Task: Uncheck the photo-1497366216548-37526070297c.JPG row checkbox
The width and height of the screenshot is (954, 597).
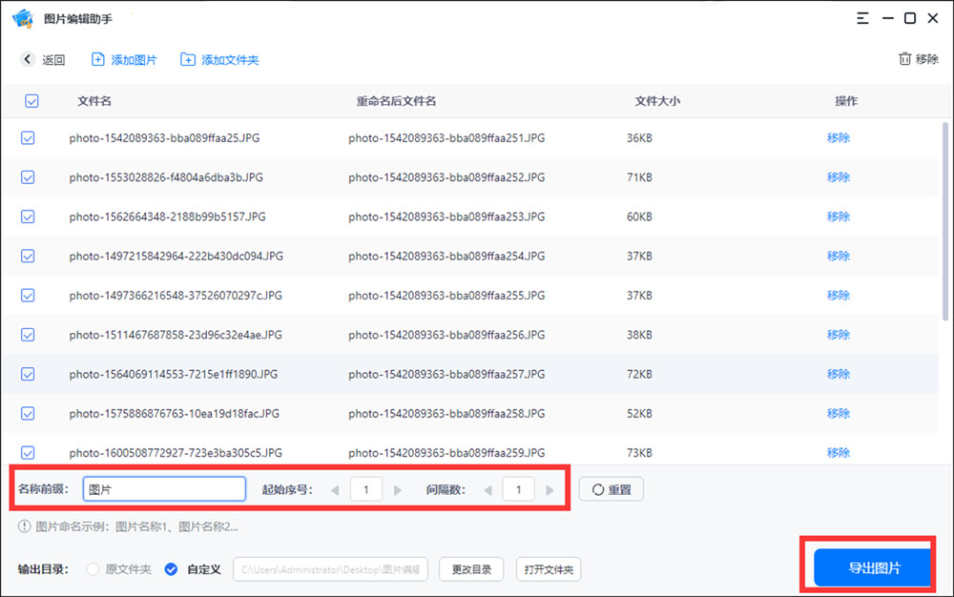Action: (x=28, y=296)
